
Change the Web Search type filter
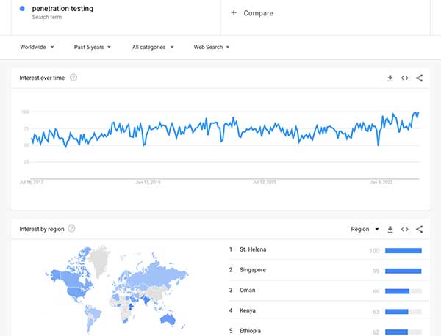pos(212,47)
